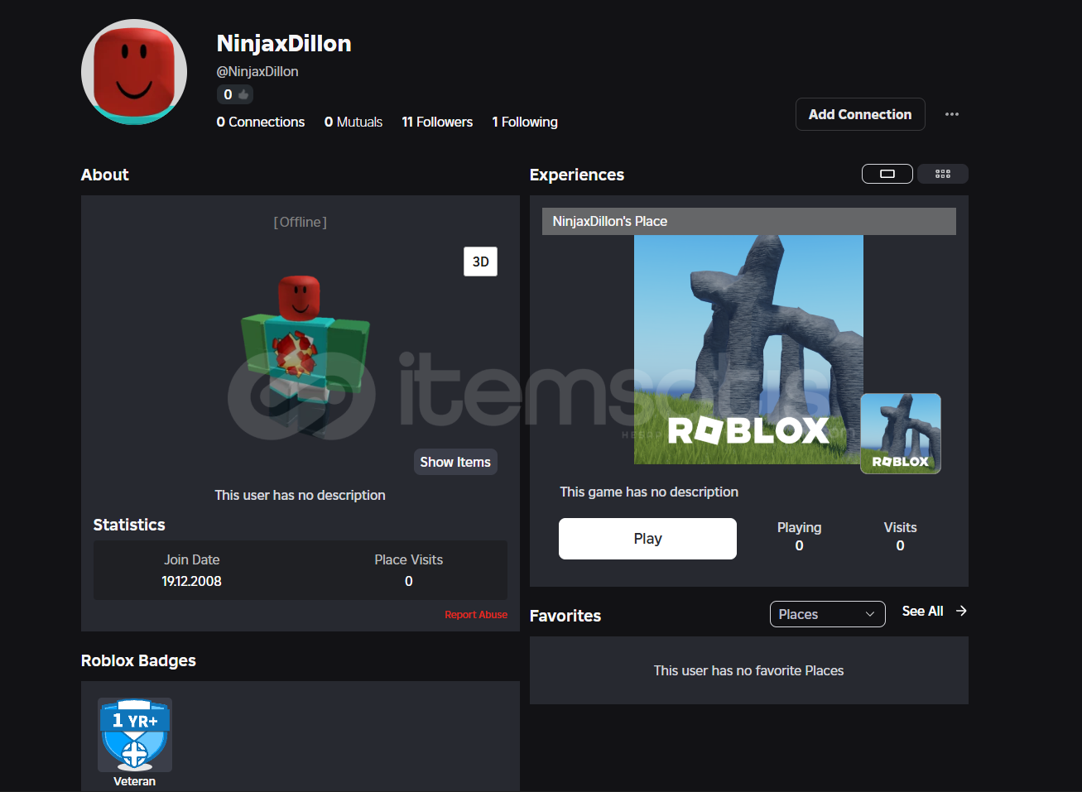Click the Favorites heading
Image resolution: width=1082 pixels, height=792 pixels.
point(565,616)
